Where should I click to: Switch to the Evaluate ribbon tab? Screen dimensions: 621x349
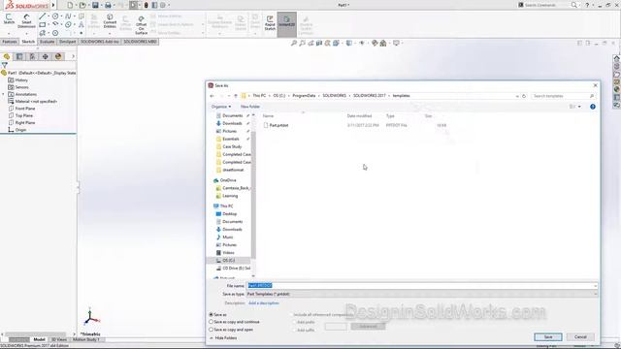(x=48, y=42)
